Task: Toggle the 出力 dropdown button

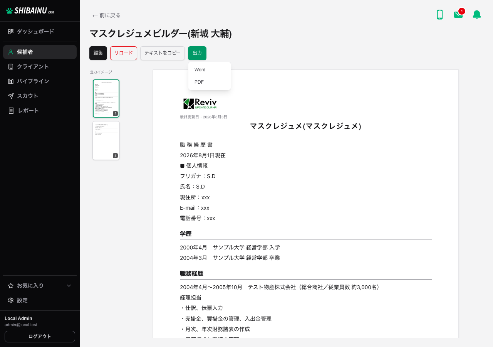Action: point(197,53)
